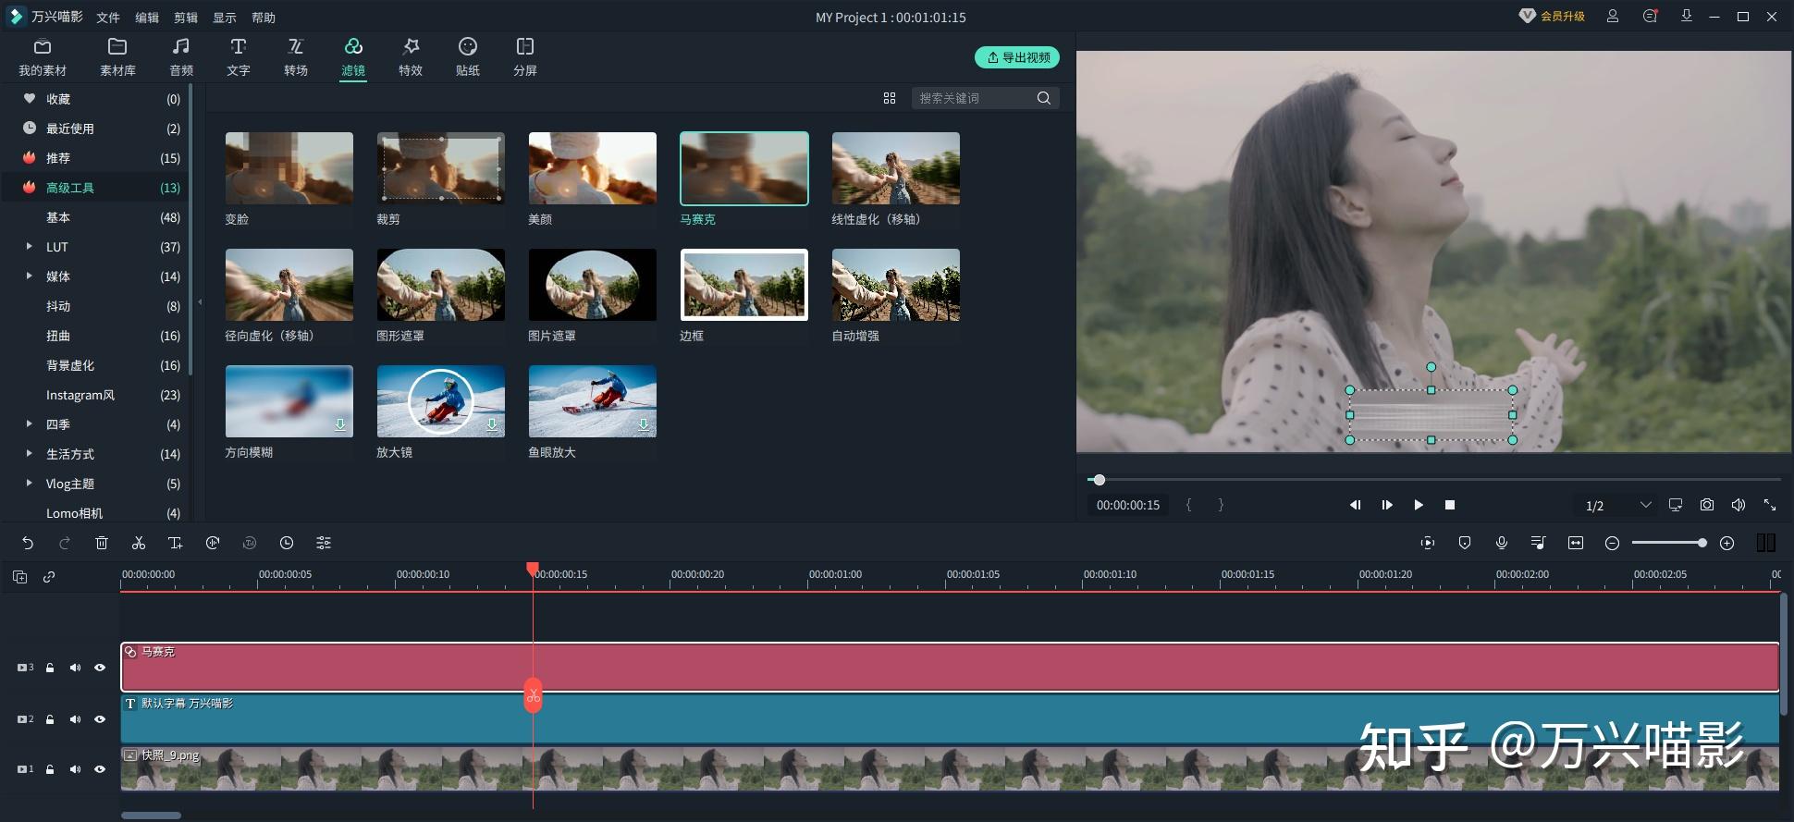Viewport: 1794px width, 822px height.
Task: Toggle lock on track 2
Action: pyautogui.click(x=50, y=719)
